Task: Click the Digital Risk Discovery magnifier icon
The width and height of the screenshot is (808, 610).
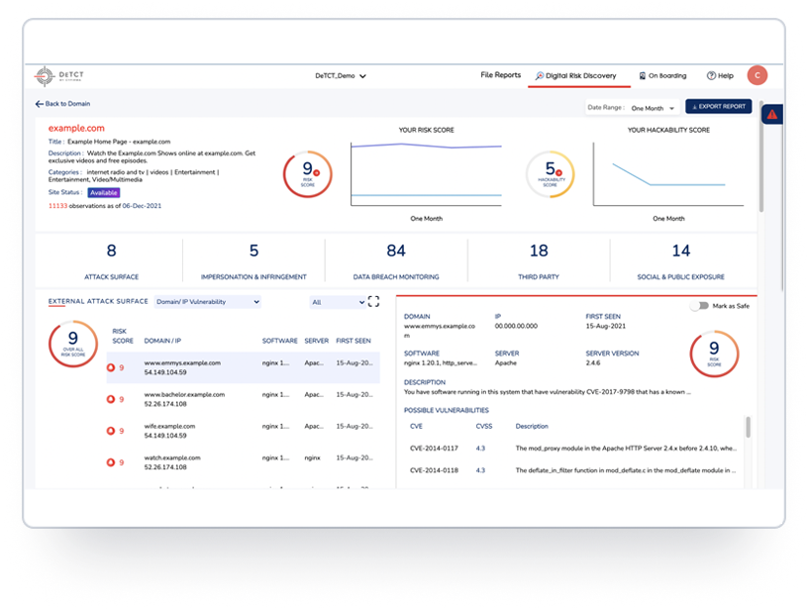Action: pos(539,75)
